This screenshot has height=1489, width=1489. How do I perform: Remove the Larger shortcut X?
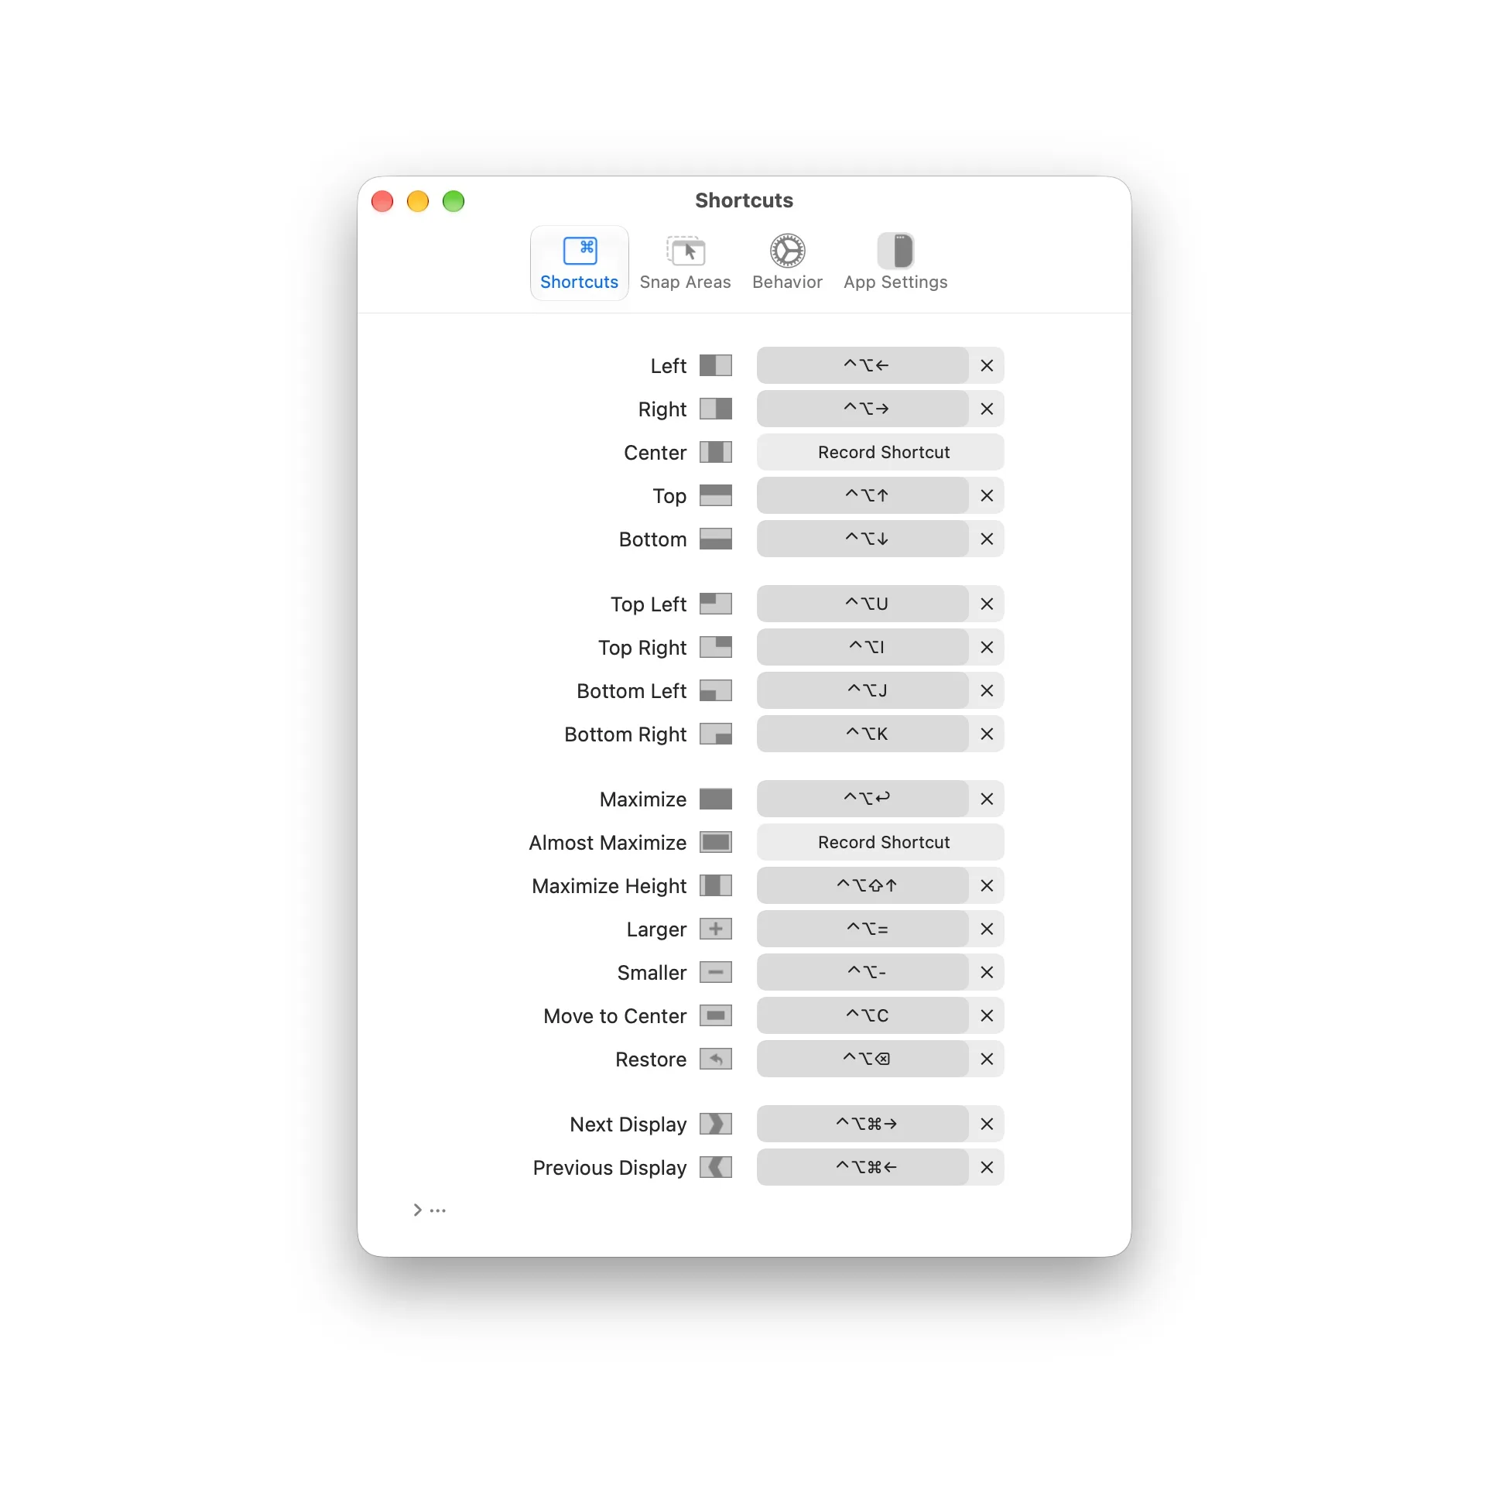[987, 929]
